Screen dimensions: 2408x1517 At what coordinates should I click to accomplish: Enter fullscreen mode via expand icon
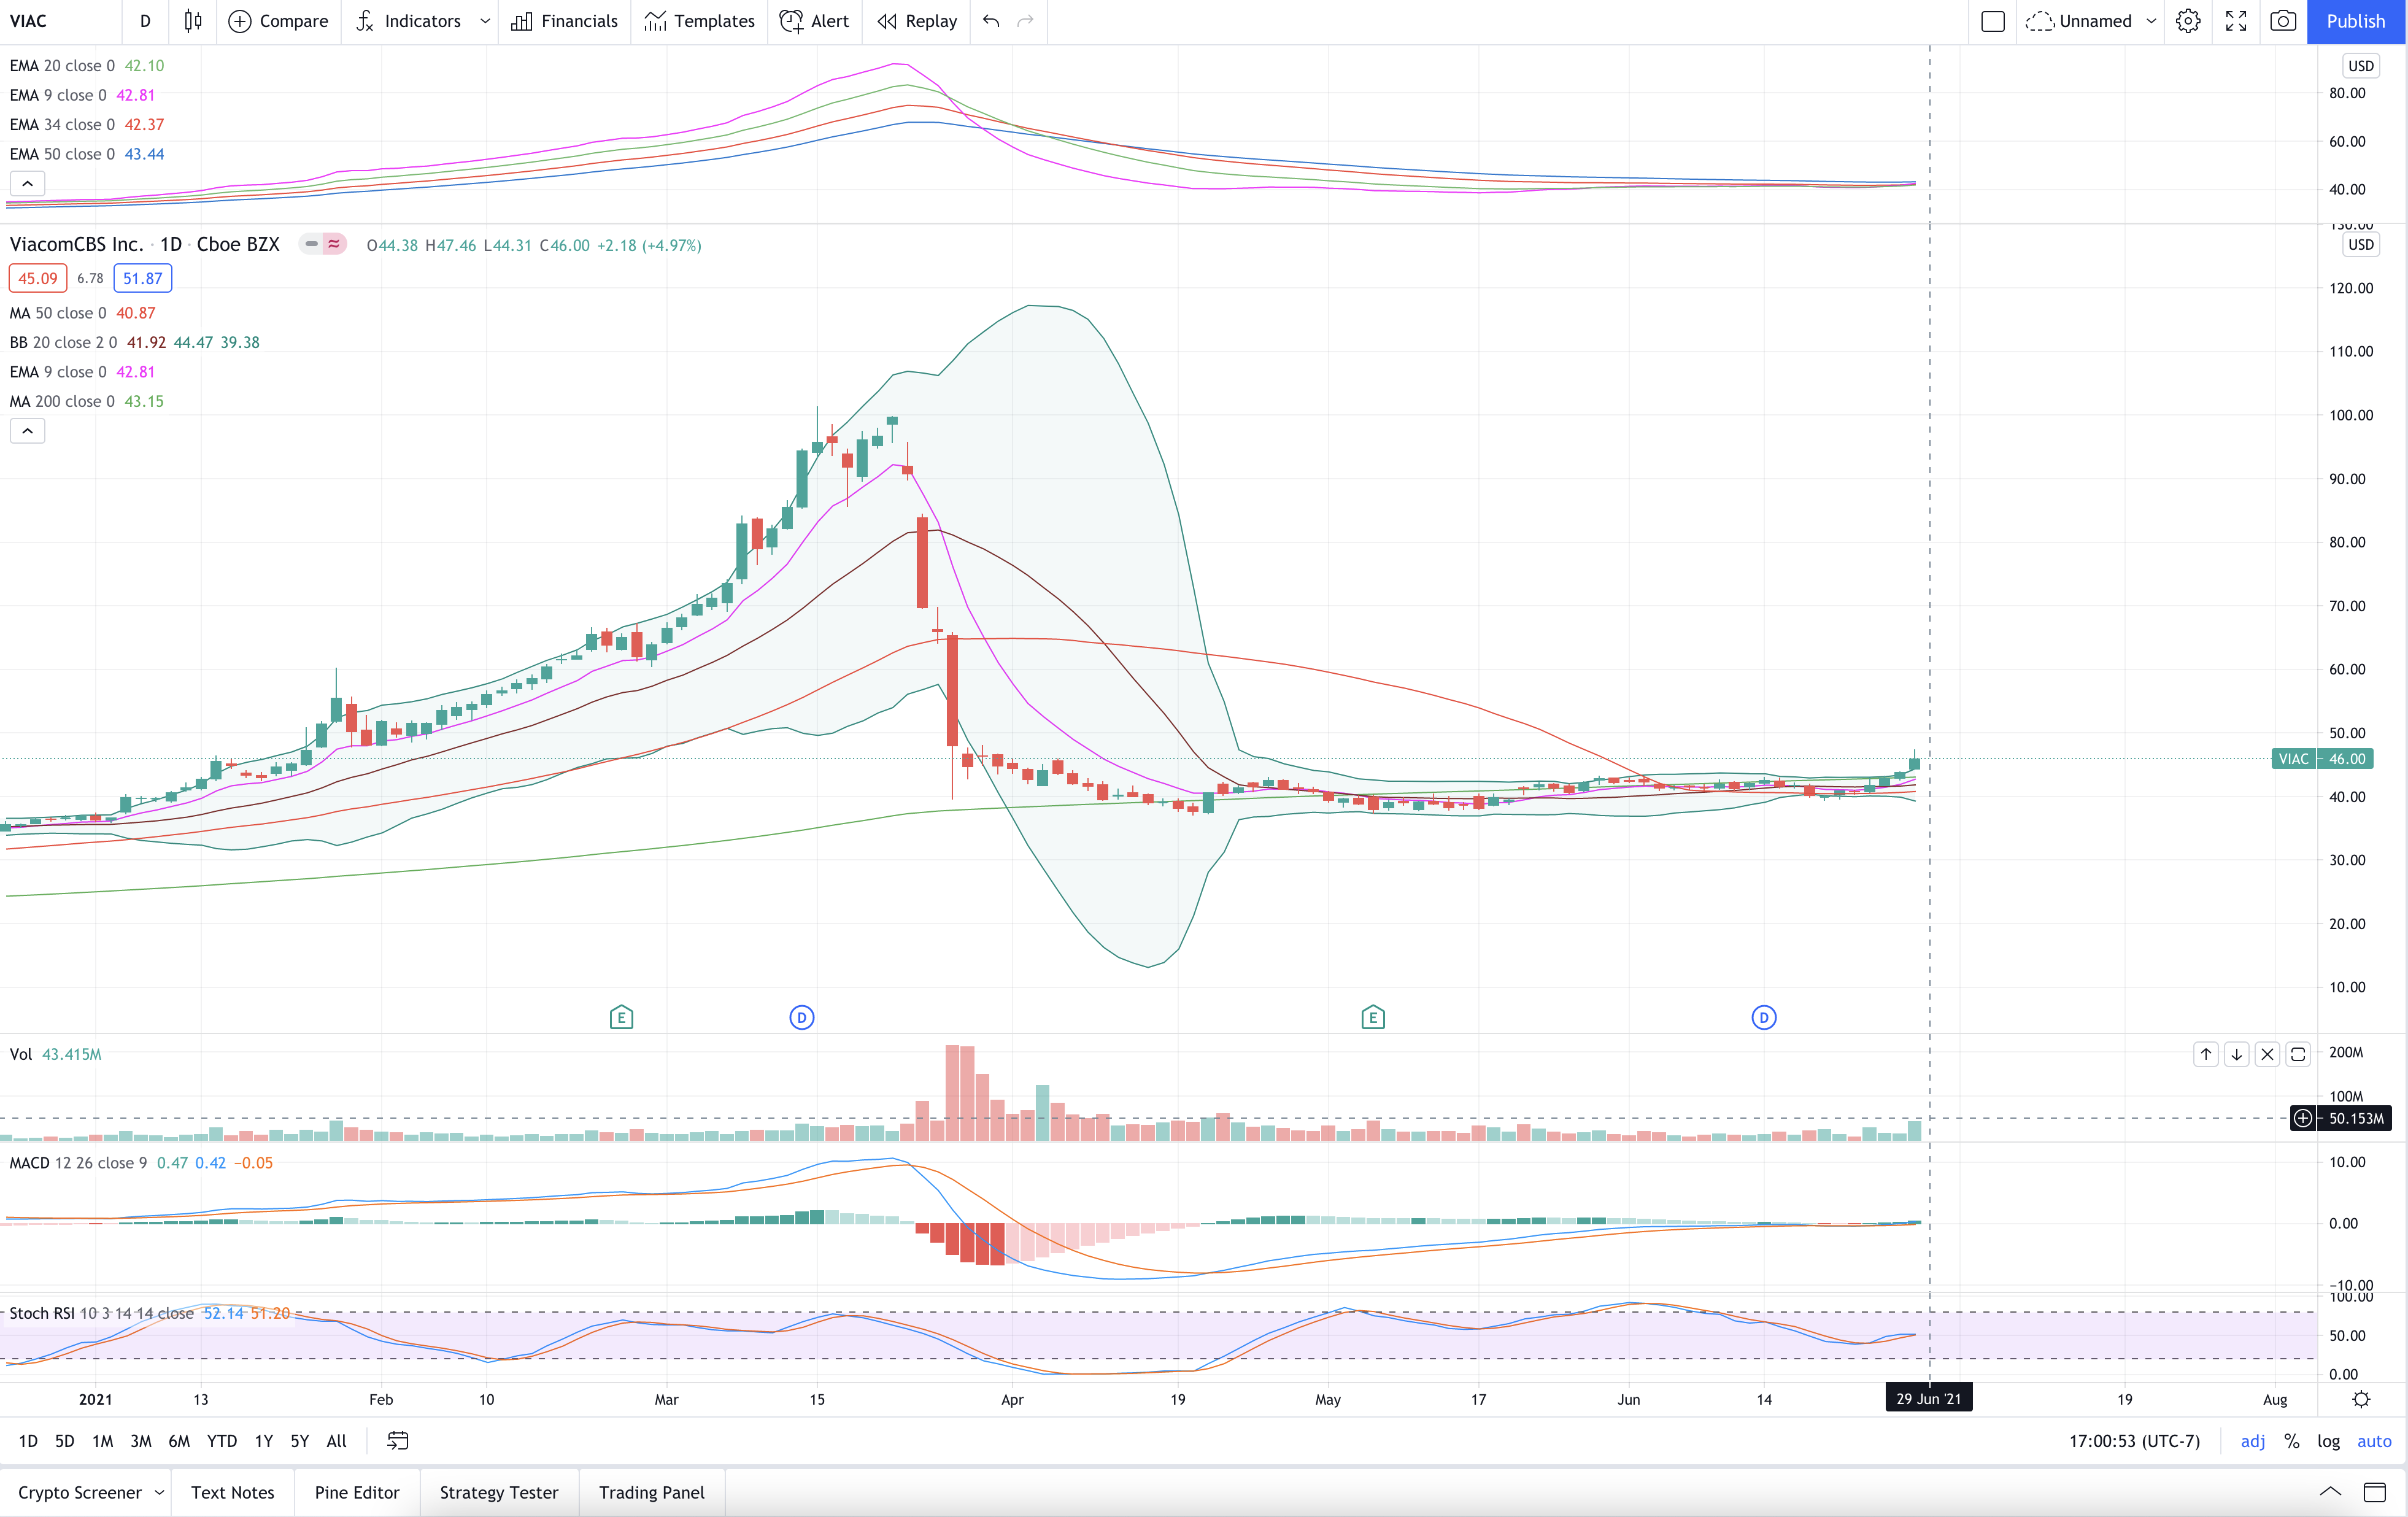pyautogui.click(x=2236, y=21)
